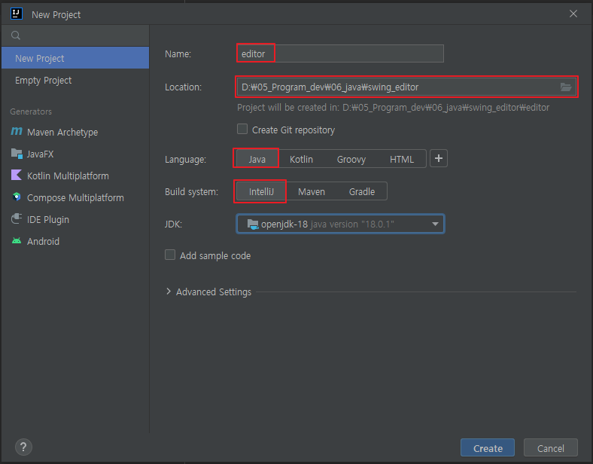Browse for location with the folder icon
Screen dimensions: 593x464
point(565,87)
